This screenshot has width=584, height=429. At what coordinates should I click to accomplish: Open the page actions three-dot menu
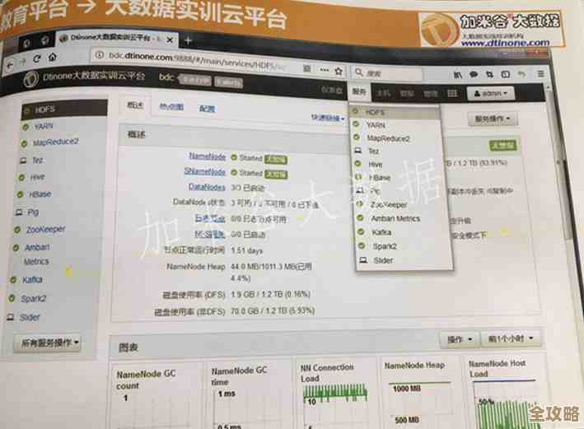click(x=325, y=70)
